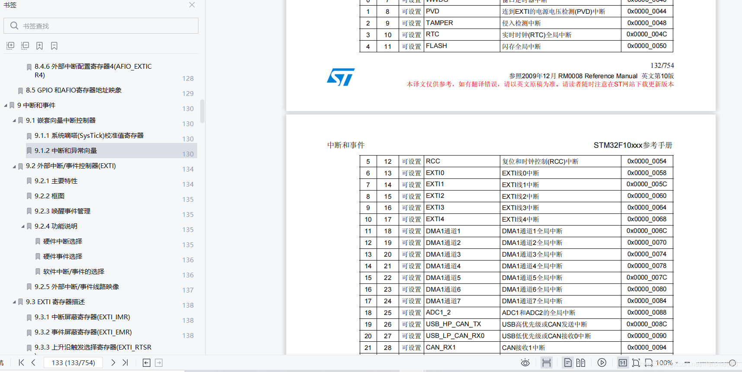Collapse section 9.2 外部中断/事件控制器
742x372 pixels.
[x=14, y=166]
